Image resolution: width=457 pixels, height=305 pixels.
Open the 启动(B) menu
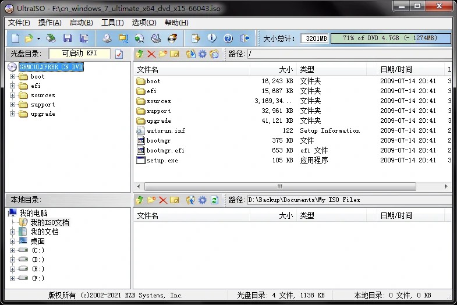[82, 23]
